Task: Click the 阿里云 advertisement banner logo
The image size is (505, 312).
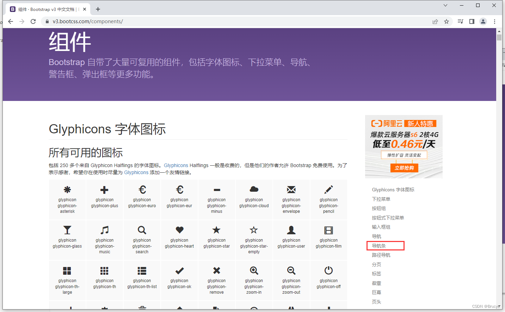Action: point(387,123)
